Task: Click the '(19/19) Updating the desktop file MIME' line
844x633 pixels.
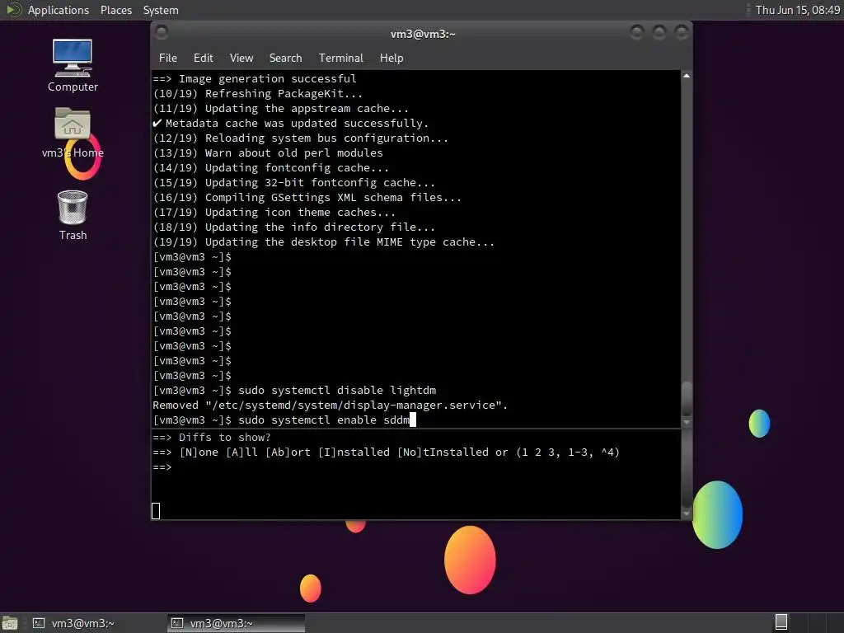Action: [x=323, y=242]
